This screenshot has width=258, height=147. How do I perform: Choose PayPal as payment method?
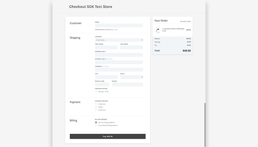(96, 107)
